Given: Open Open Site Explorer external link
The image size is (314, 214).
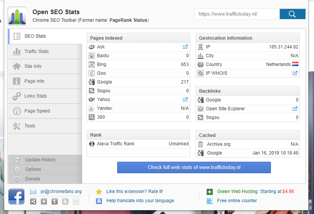Looking at the screenshot, I should [295, 109].
